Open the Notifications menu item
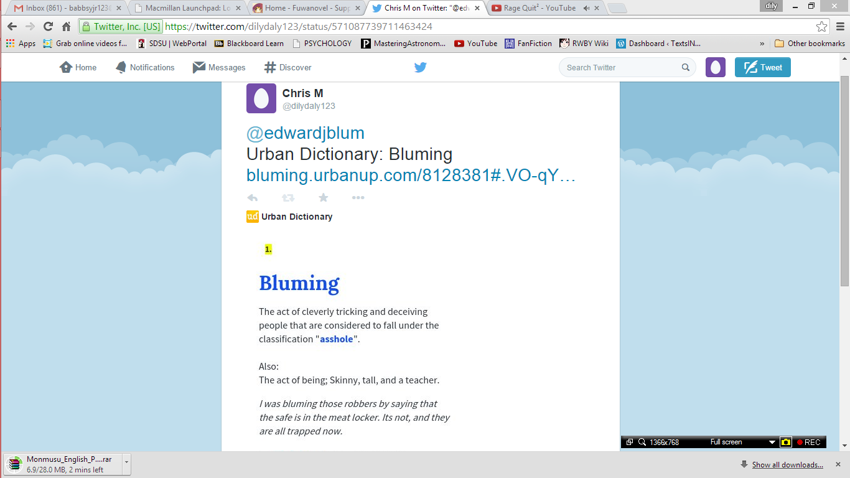The height and width of the screenshot is (478, 850). pos(145,67)
